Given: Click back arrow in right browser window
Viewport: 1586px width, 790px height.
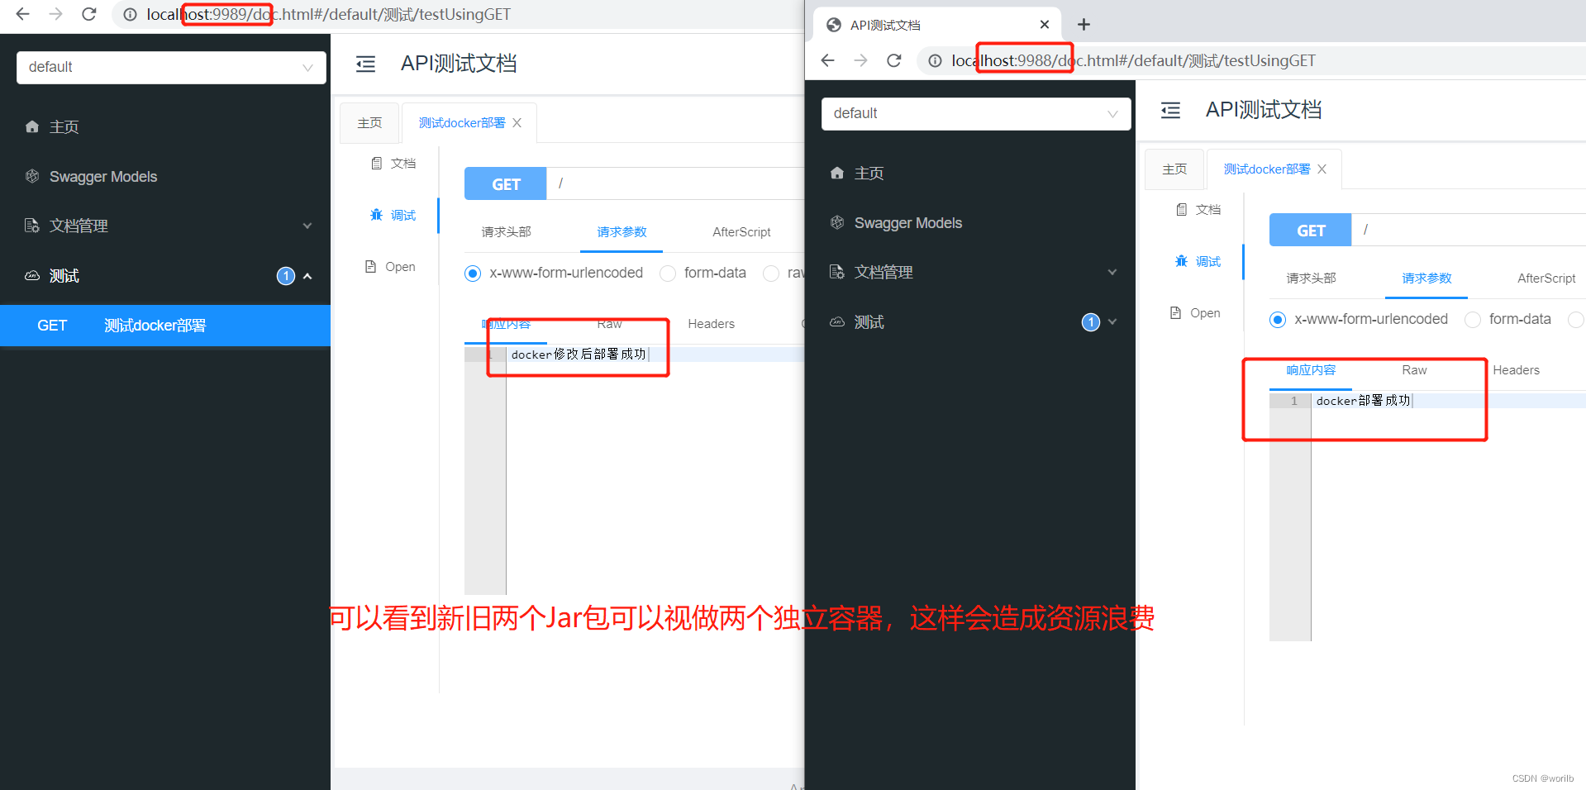Looking at the screenshot, I should (827, 60).
